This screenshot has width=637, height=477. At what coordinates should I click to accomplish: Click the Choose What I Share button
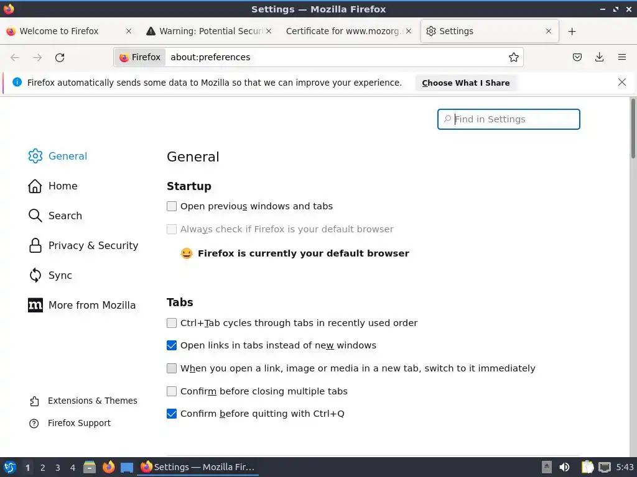coord(465,83)
